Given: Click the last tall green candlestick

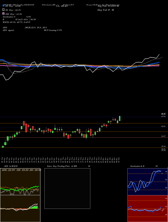Looking at the screenshot, I should click(x=120, y=118).
